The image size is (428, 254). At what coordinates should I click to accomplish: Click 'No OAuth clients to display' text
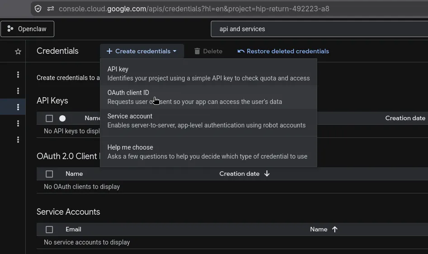[82, 187]
